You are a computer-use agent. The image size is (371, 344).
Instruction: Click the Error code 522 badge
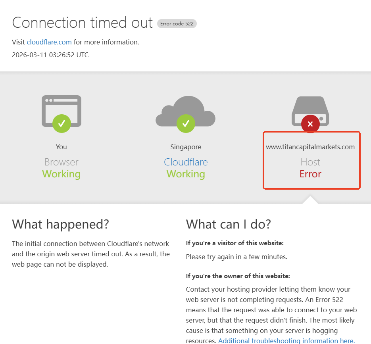point(177,24)
